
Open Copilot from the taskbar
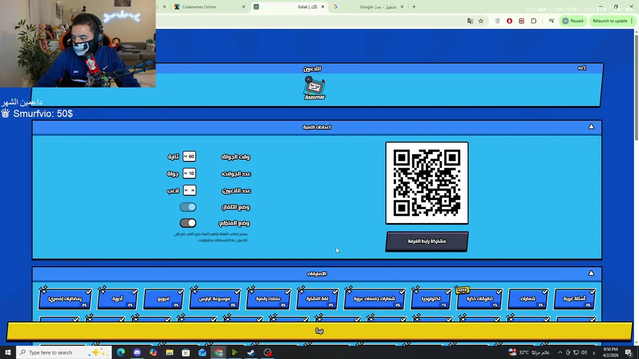point(153,353)
